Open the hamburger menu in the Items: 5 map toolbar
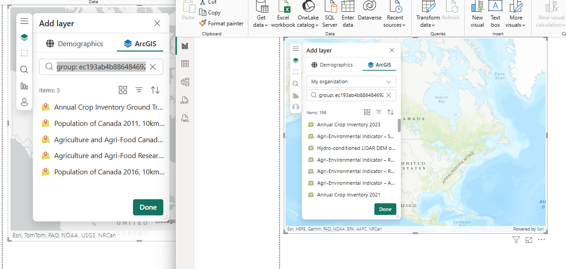566x269 pixels. 24,21
